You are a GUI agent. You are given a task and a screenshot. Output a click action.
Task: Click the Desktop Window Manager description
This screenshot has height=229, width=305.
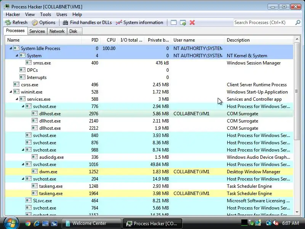254,172
